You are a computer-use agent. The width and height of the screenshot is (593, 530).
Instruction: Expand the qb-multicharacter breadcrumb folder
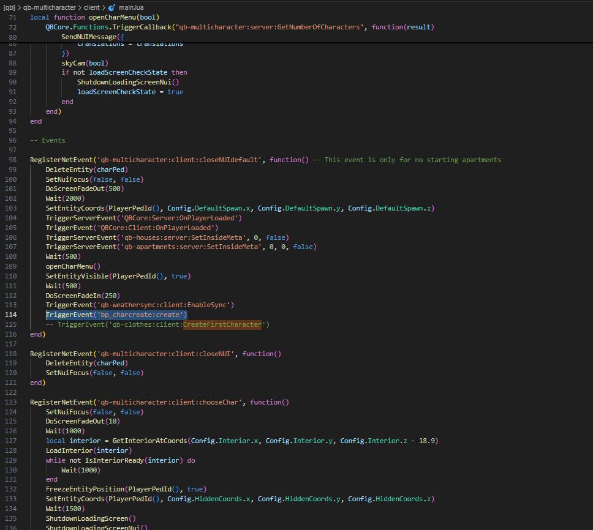[x=49, y=7]
